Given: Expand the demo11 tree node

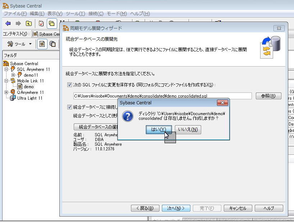Looking at the screenshot, I should 13,75.
